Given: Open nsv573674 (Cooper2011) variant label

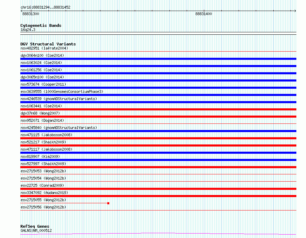Looking at the screenshot, I should [43, 84].
